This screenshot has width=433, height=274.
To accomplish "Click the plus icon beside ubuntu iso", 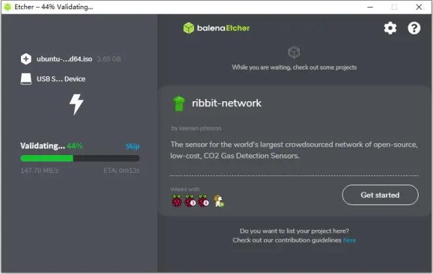I will (x=26, y=59).
